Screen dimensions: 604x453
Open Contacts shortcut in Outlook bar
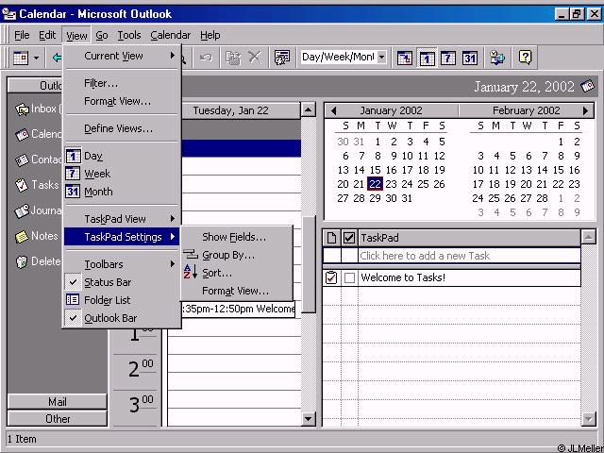point(38,159)
